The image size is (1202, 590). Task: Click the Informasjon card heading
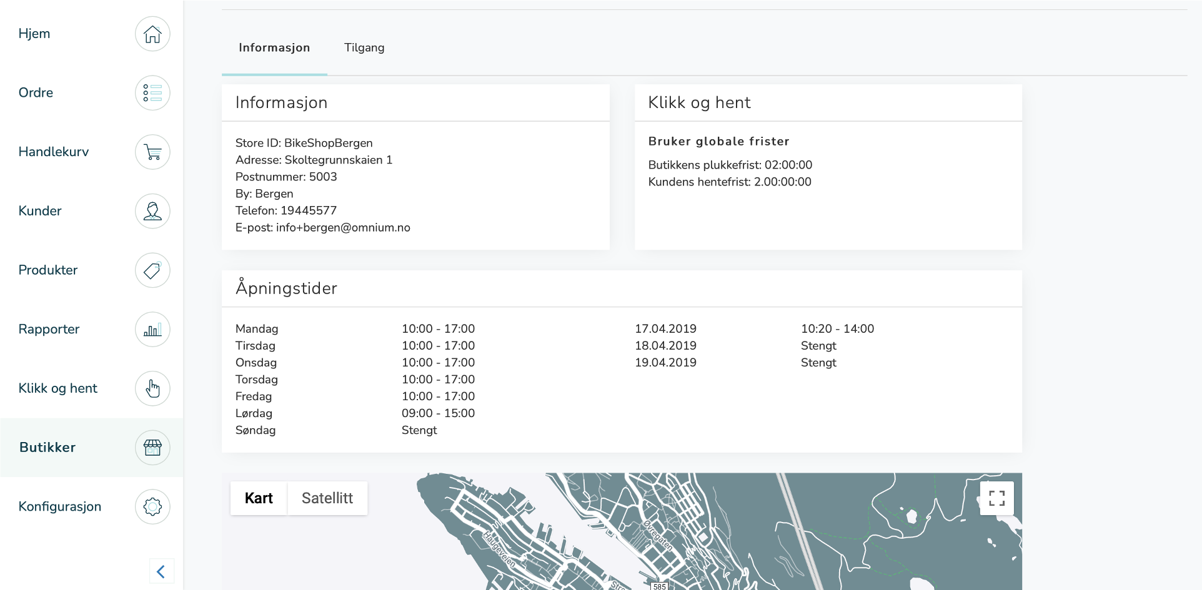pos(282,102)
